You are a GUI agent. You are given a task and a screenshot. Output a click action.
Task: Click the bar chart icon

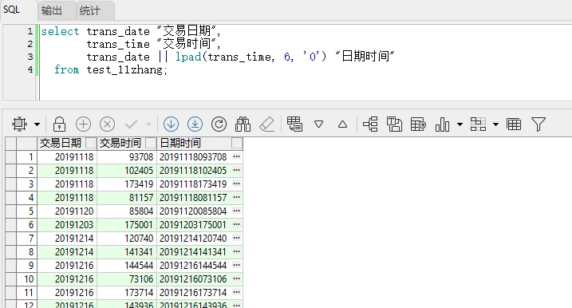point(442,124)
